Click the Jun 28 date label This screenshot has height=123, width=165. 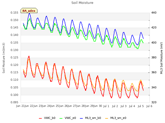click(81, 106)
